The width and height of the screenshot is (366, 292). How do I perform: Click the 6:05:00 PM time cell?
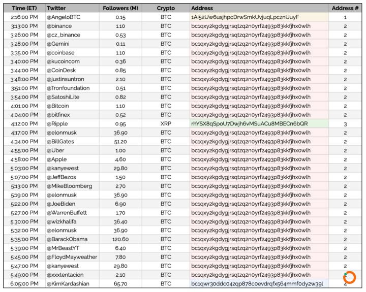[24, 284]
